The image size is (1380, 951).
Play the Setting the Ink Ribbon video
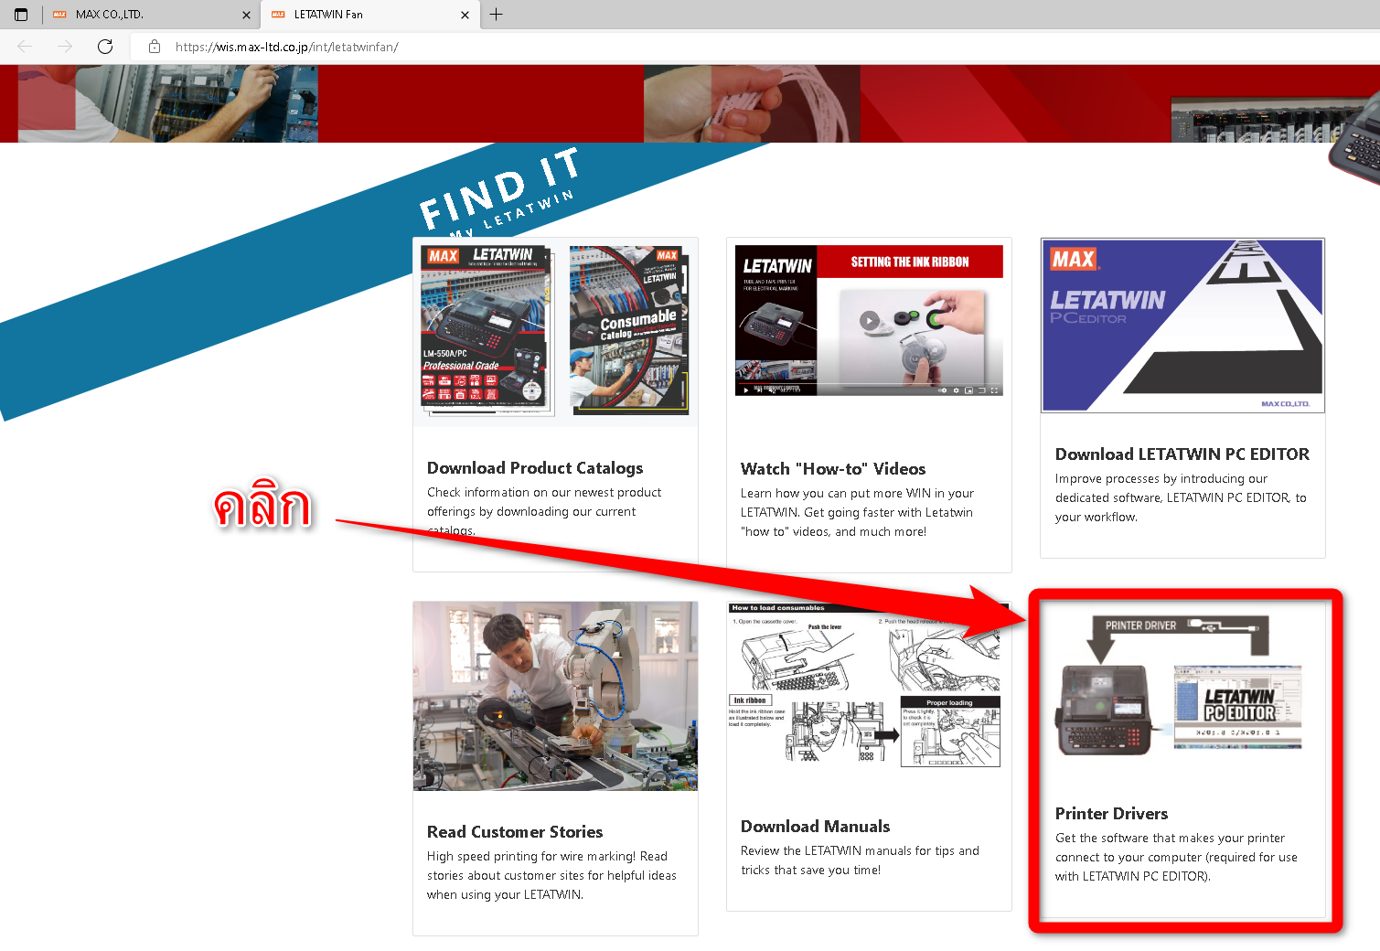(869, 320)
